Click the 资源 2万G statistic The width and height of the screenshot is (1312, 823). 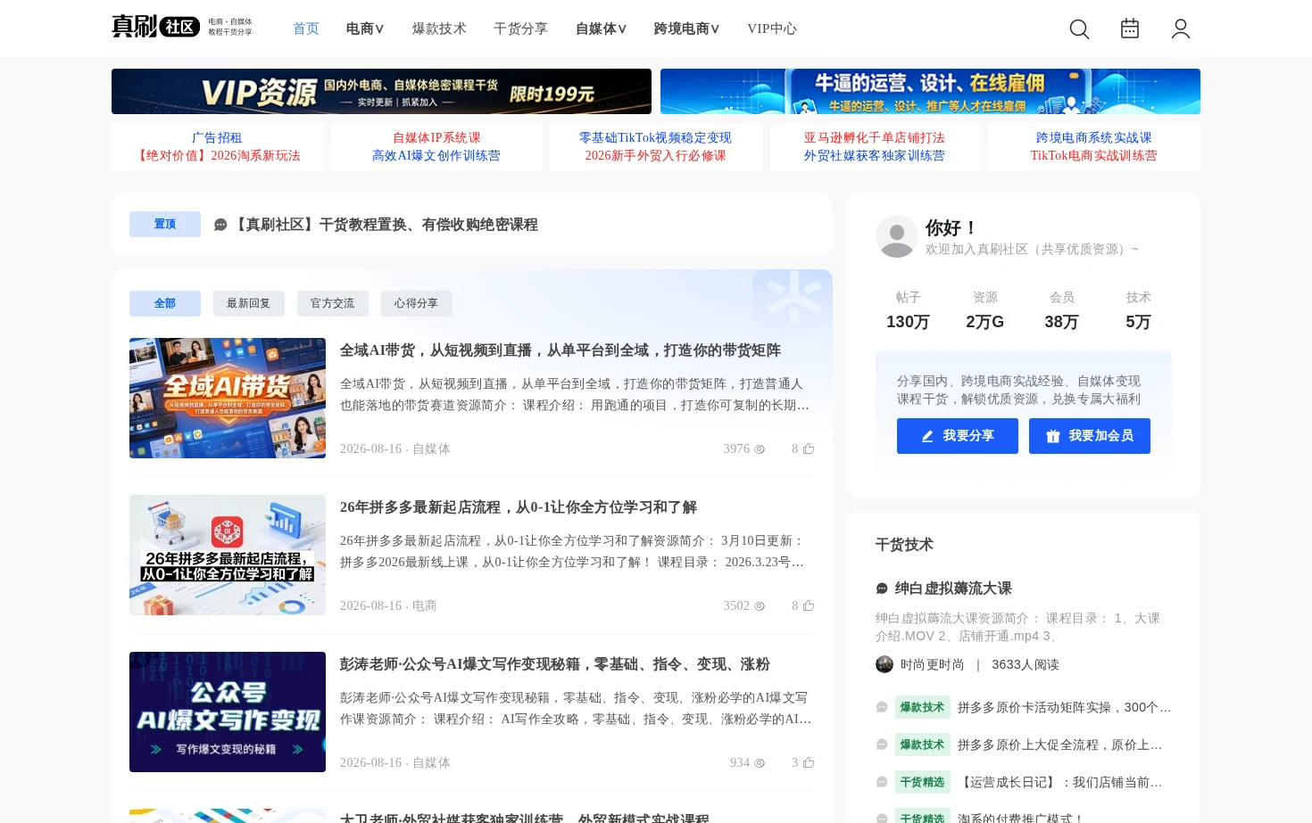point(984,310)
